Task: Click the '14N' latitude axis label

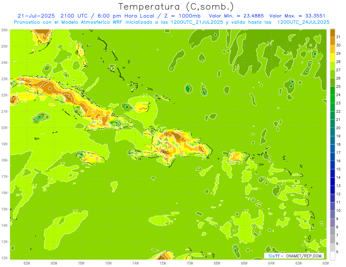Action: coord(4,225)
